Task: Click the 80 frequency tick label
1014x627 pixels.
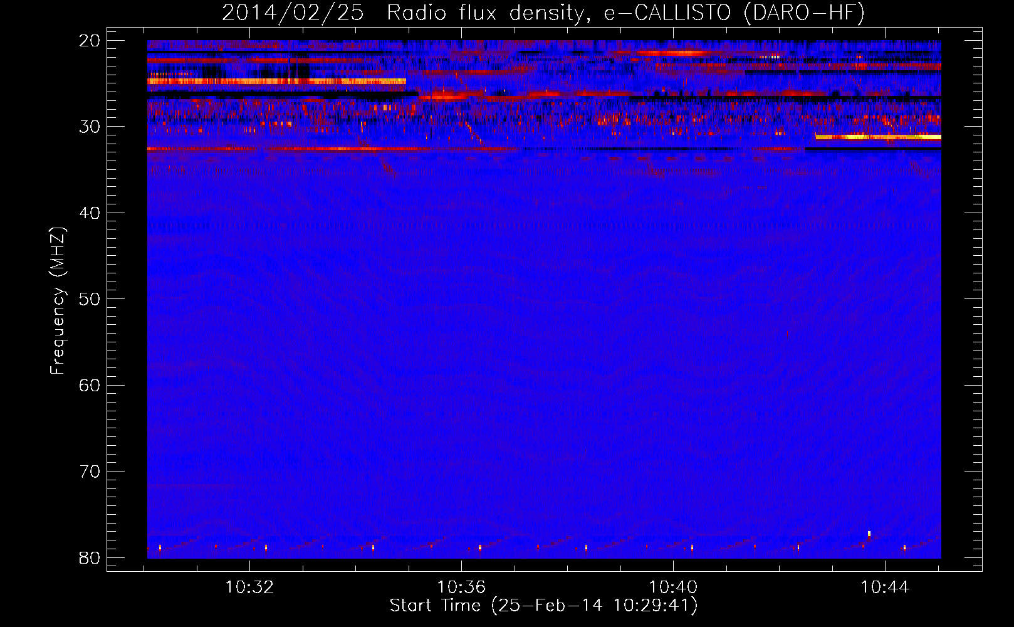Action: click(x=90, y=557)
